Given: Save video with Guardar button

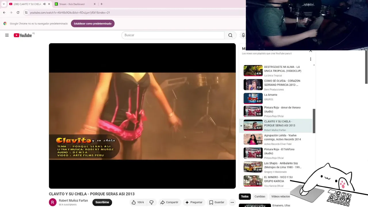Looking at the screenshot, I should tap(217, 202).
